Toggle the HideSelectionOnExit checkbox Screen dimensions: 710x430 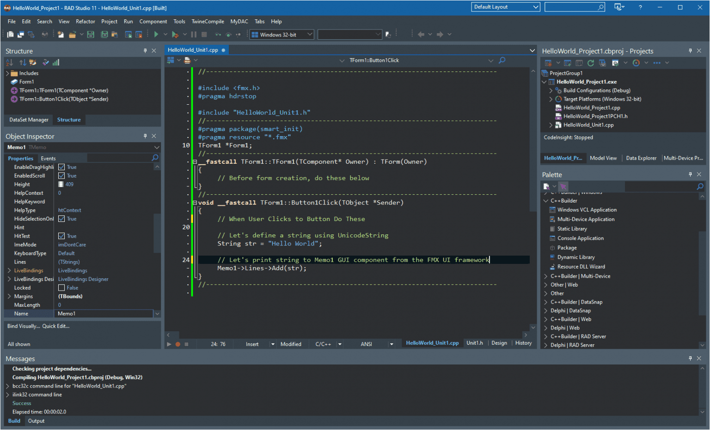[x=61, y=219]
